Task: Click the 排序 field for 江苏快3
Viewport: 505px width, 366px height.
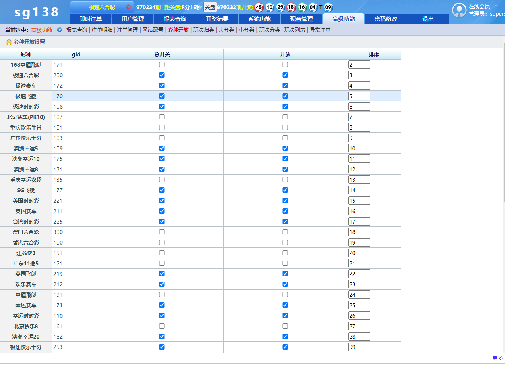Action: tap(359, 253)
